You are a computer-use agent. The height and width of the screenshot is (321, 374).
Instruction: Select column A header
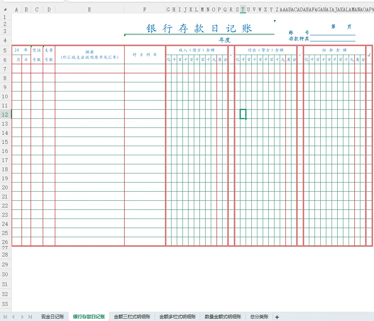click(x=16, y=9)
